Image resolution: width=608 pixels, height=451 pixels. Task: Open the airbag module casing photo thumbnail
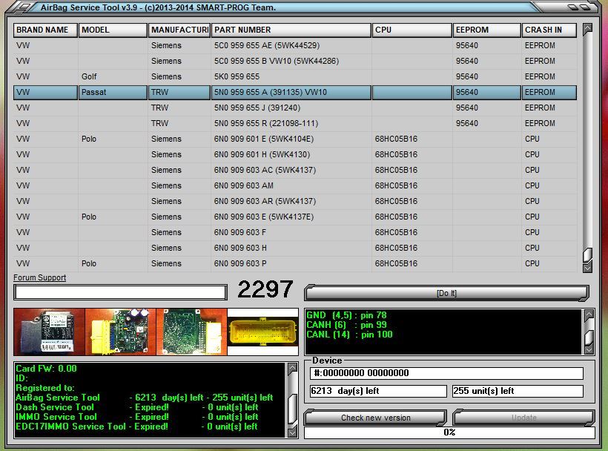coord(49,332)
